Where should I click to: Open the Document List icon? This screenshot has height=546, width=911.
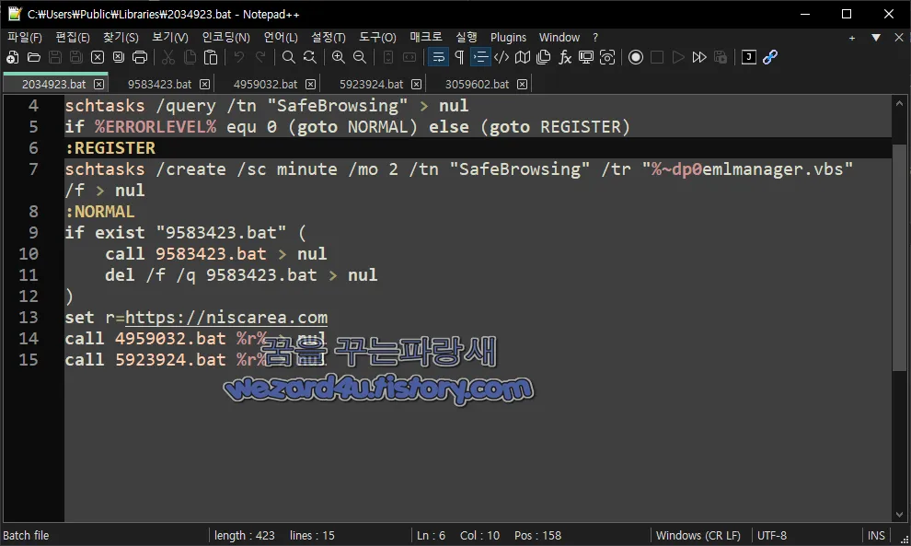coord(544,57)
